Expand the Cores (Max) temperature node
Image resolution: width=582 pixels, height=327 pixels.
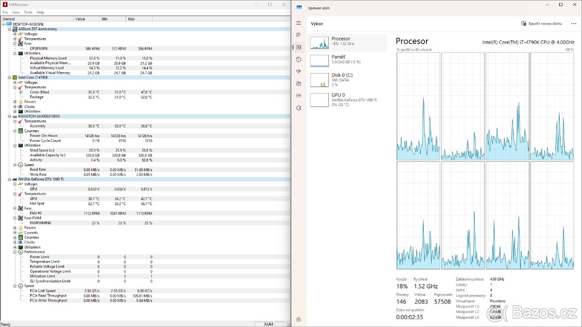tap(20, 92)
